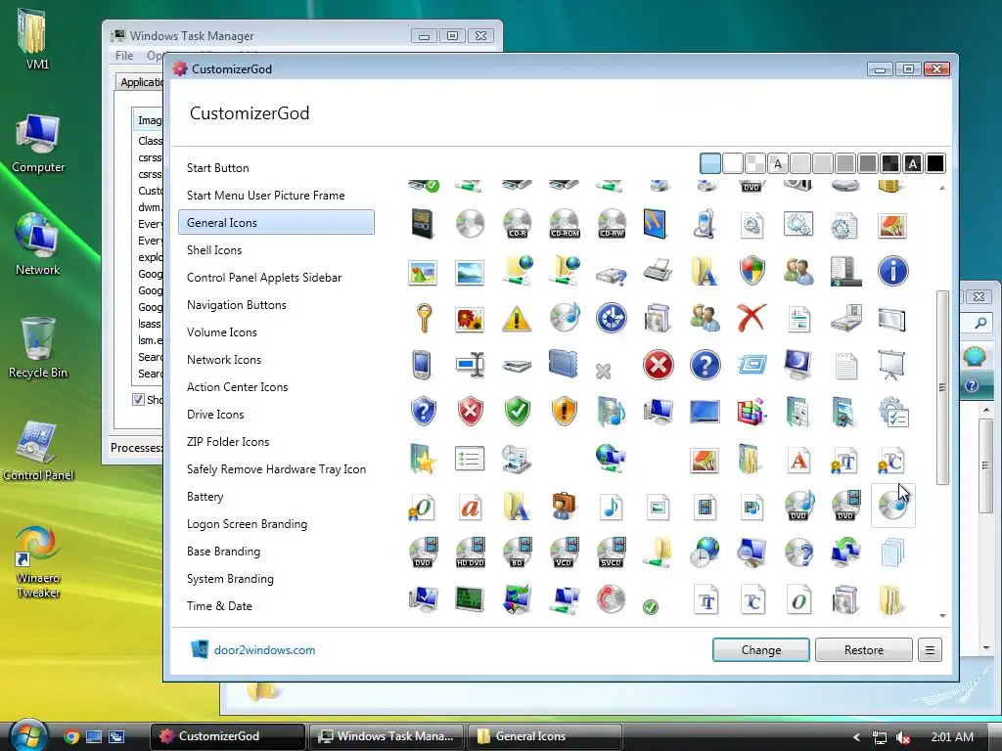Select the globe with clock icon
Viewport: 1002px width, 751px height.
click(x=705, y=552)
